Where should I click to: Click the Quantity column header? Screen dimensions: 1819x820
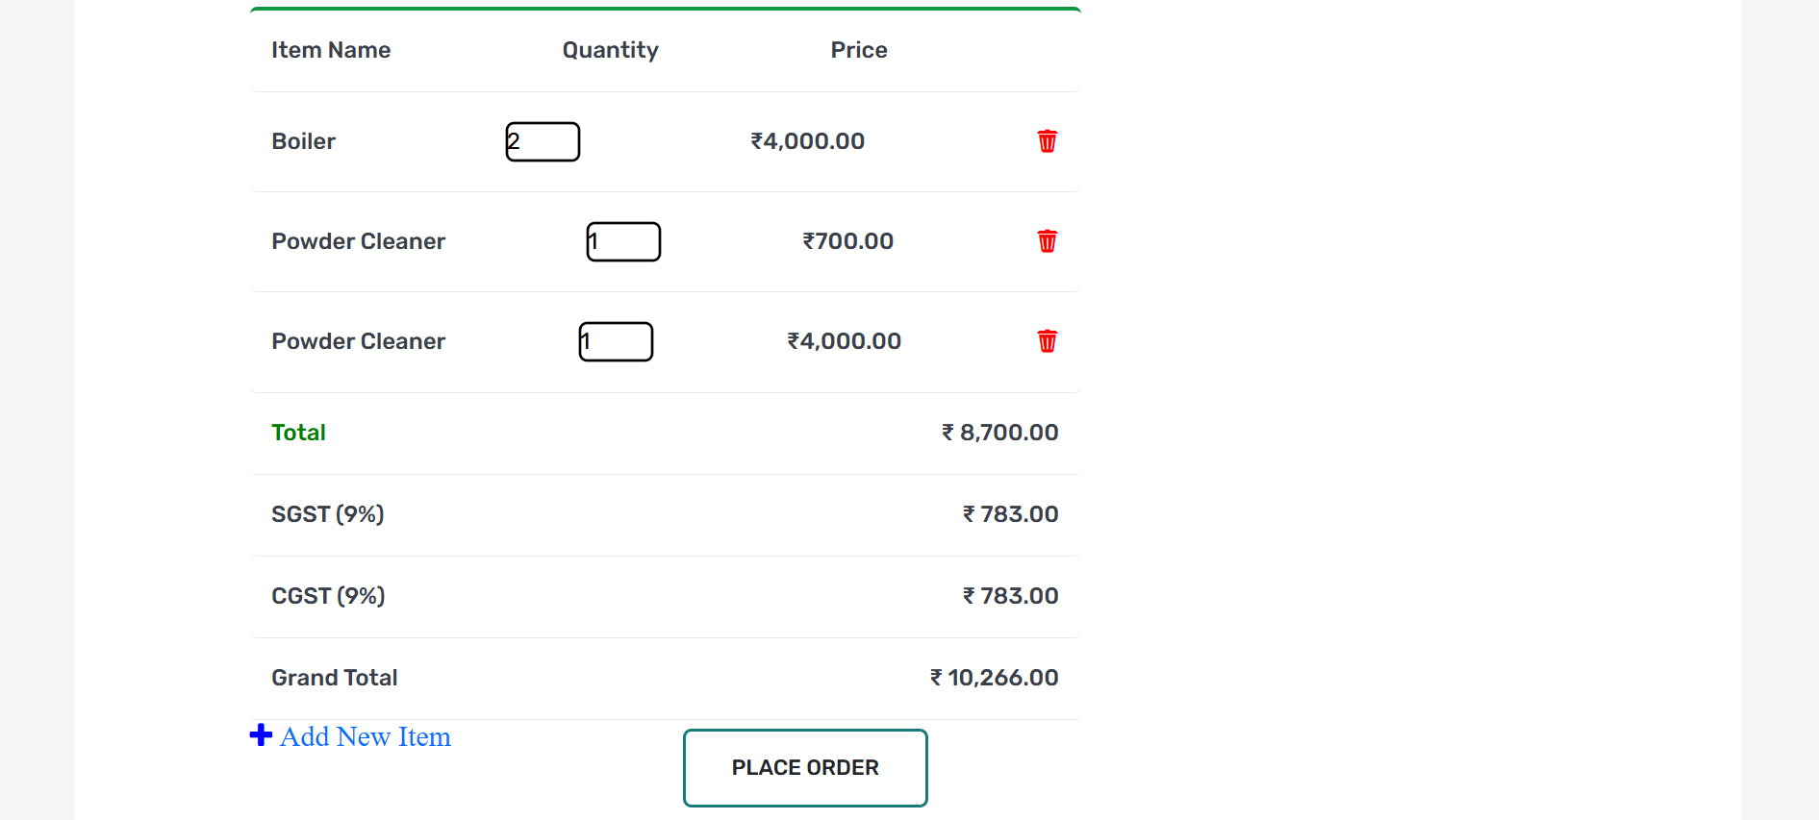coord(611,50)
